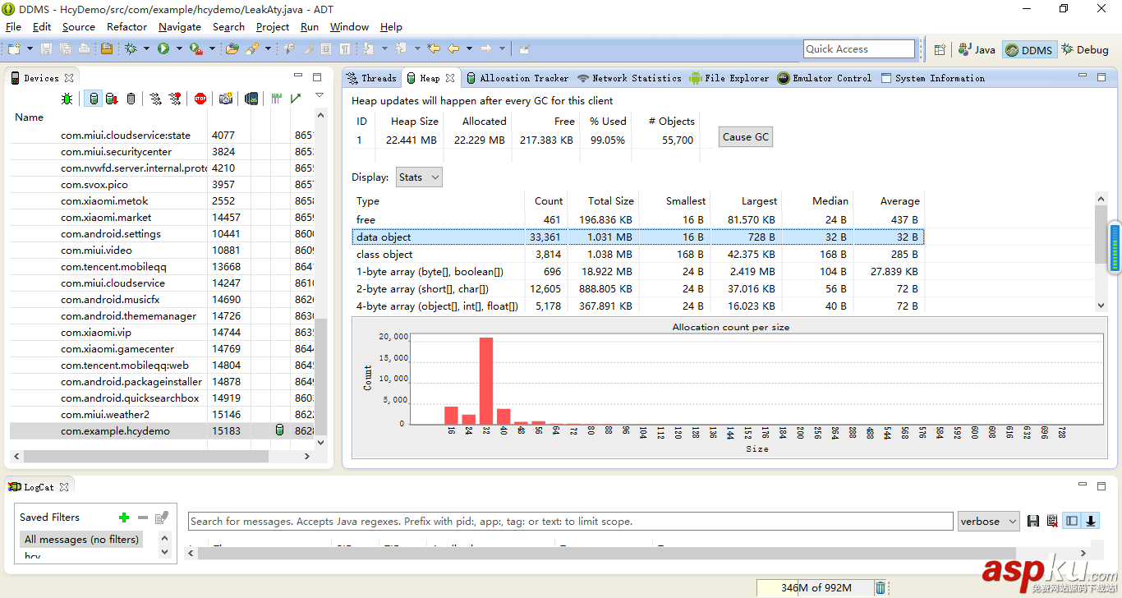Open the Refactor menu
Image resolution: width=1122 pixels, height=598 pixels.
(126, 26)
